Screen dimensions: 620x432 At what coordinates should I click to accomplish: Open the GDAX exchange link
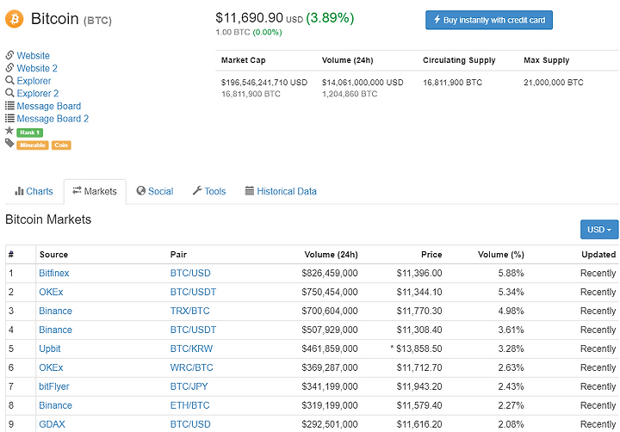[x=52, y=424]
